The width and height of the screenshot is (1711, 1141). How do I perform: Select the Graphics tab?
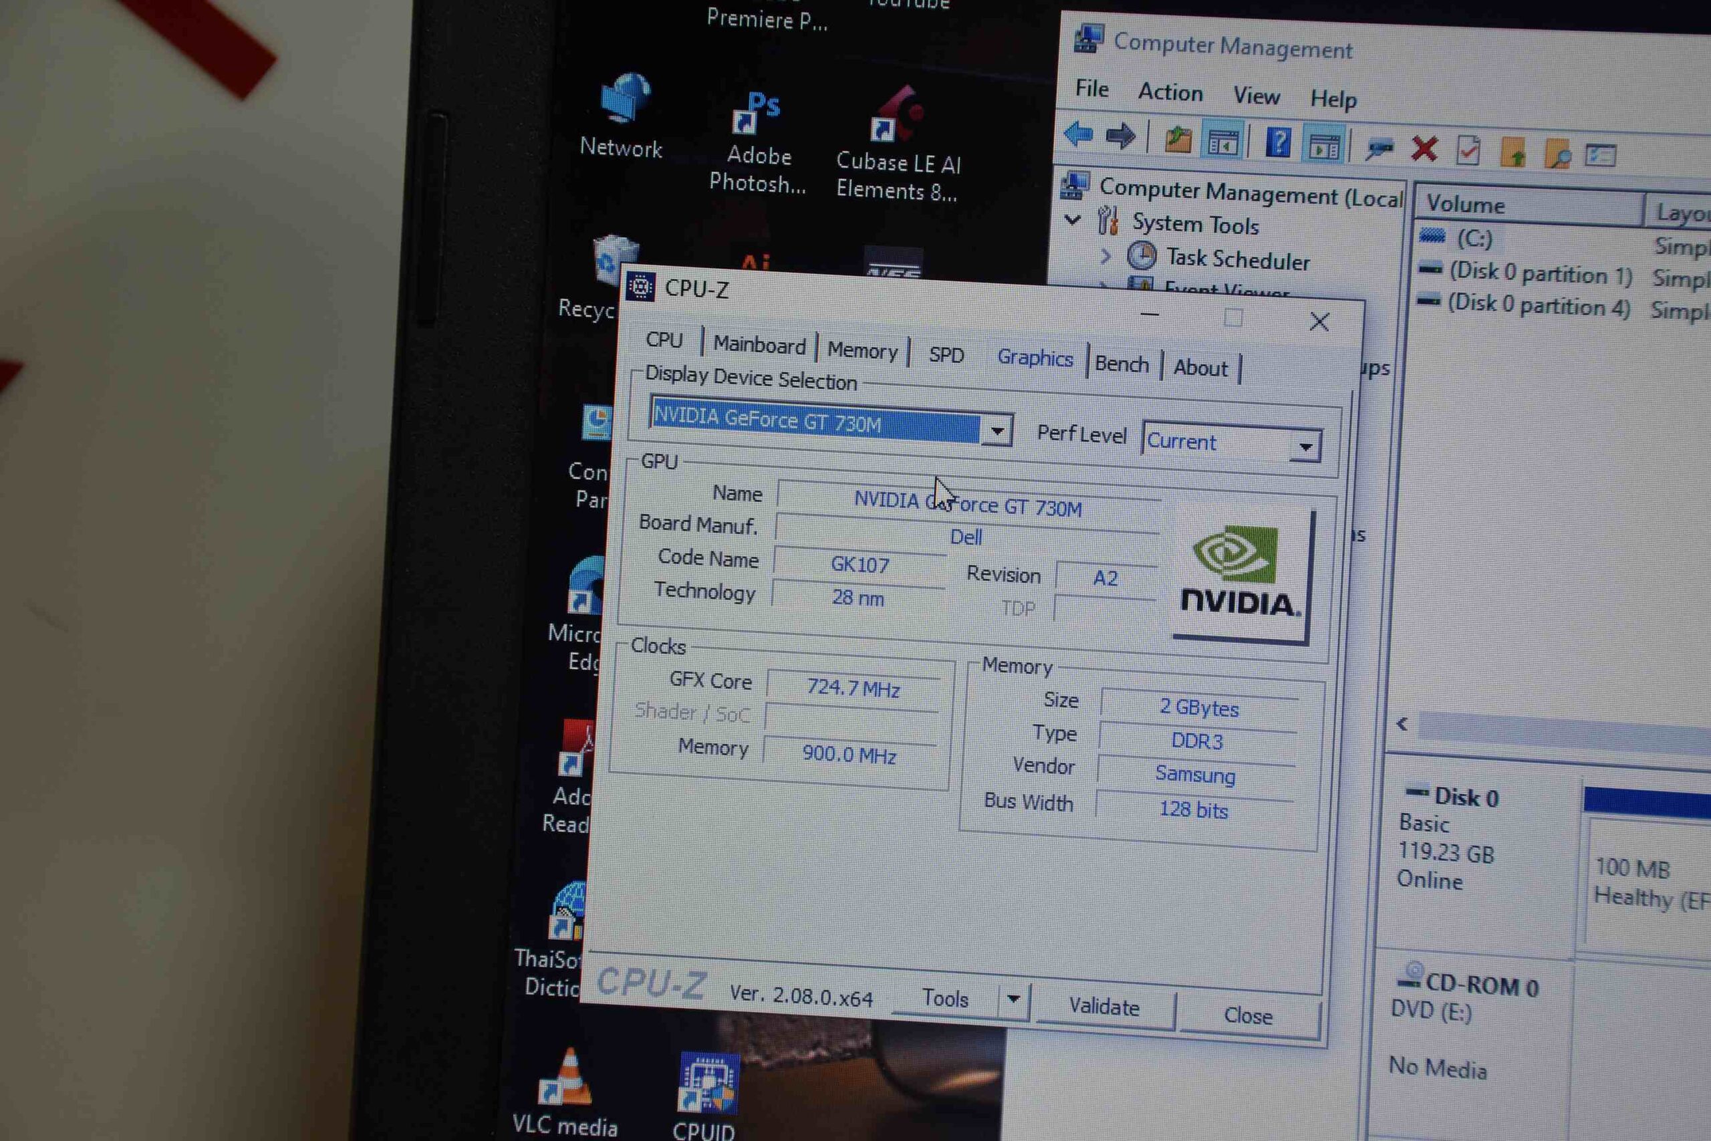click(1035, 358)
